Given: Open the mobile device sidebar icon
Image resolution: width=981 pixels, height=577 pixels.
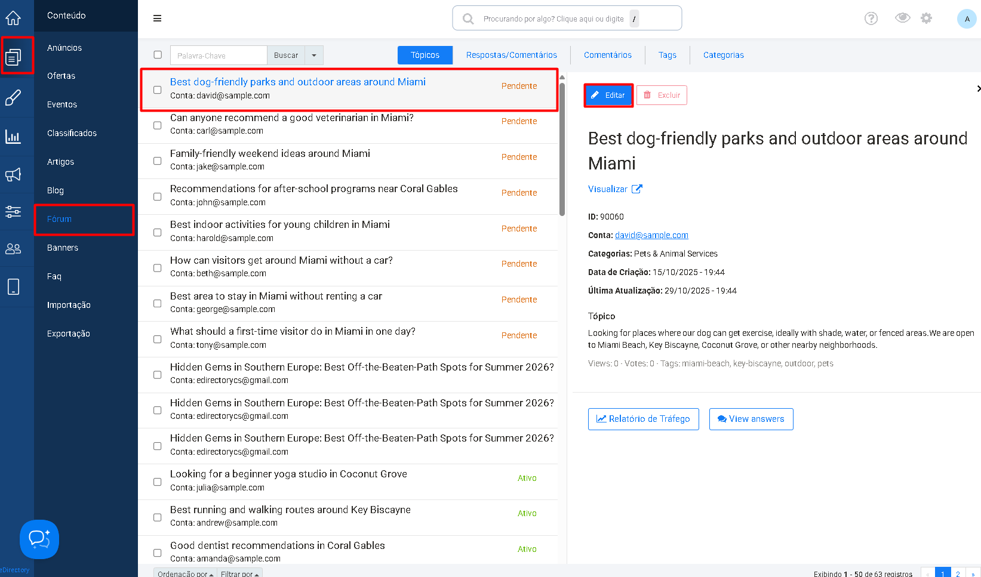Looking at the screenshot, I should pyautogui.click(x=13, y=286).
